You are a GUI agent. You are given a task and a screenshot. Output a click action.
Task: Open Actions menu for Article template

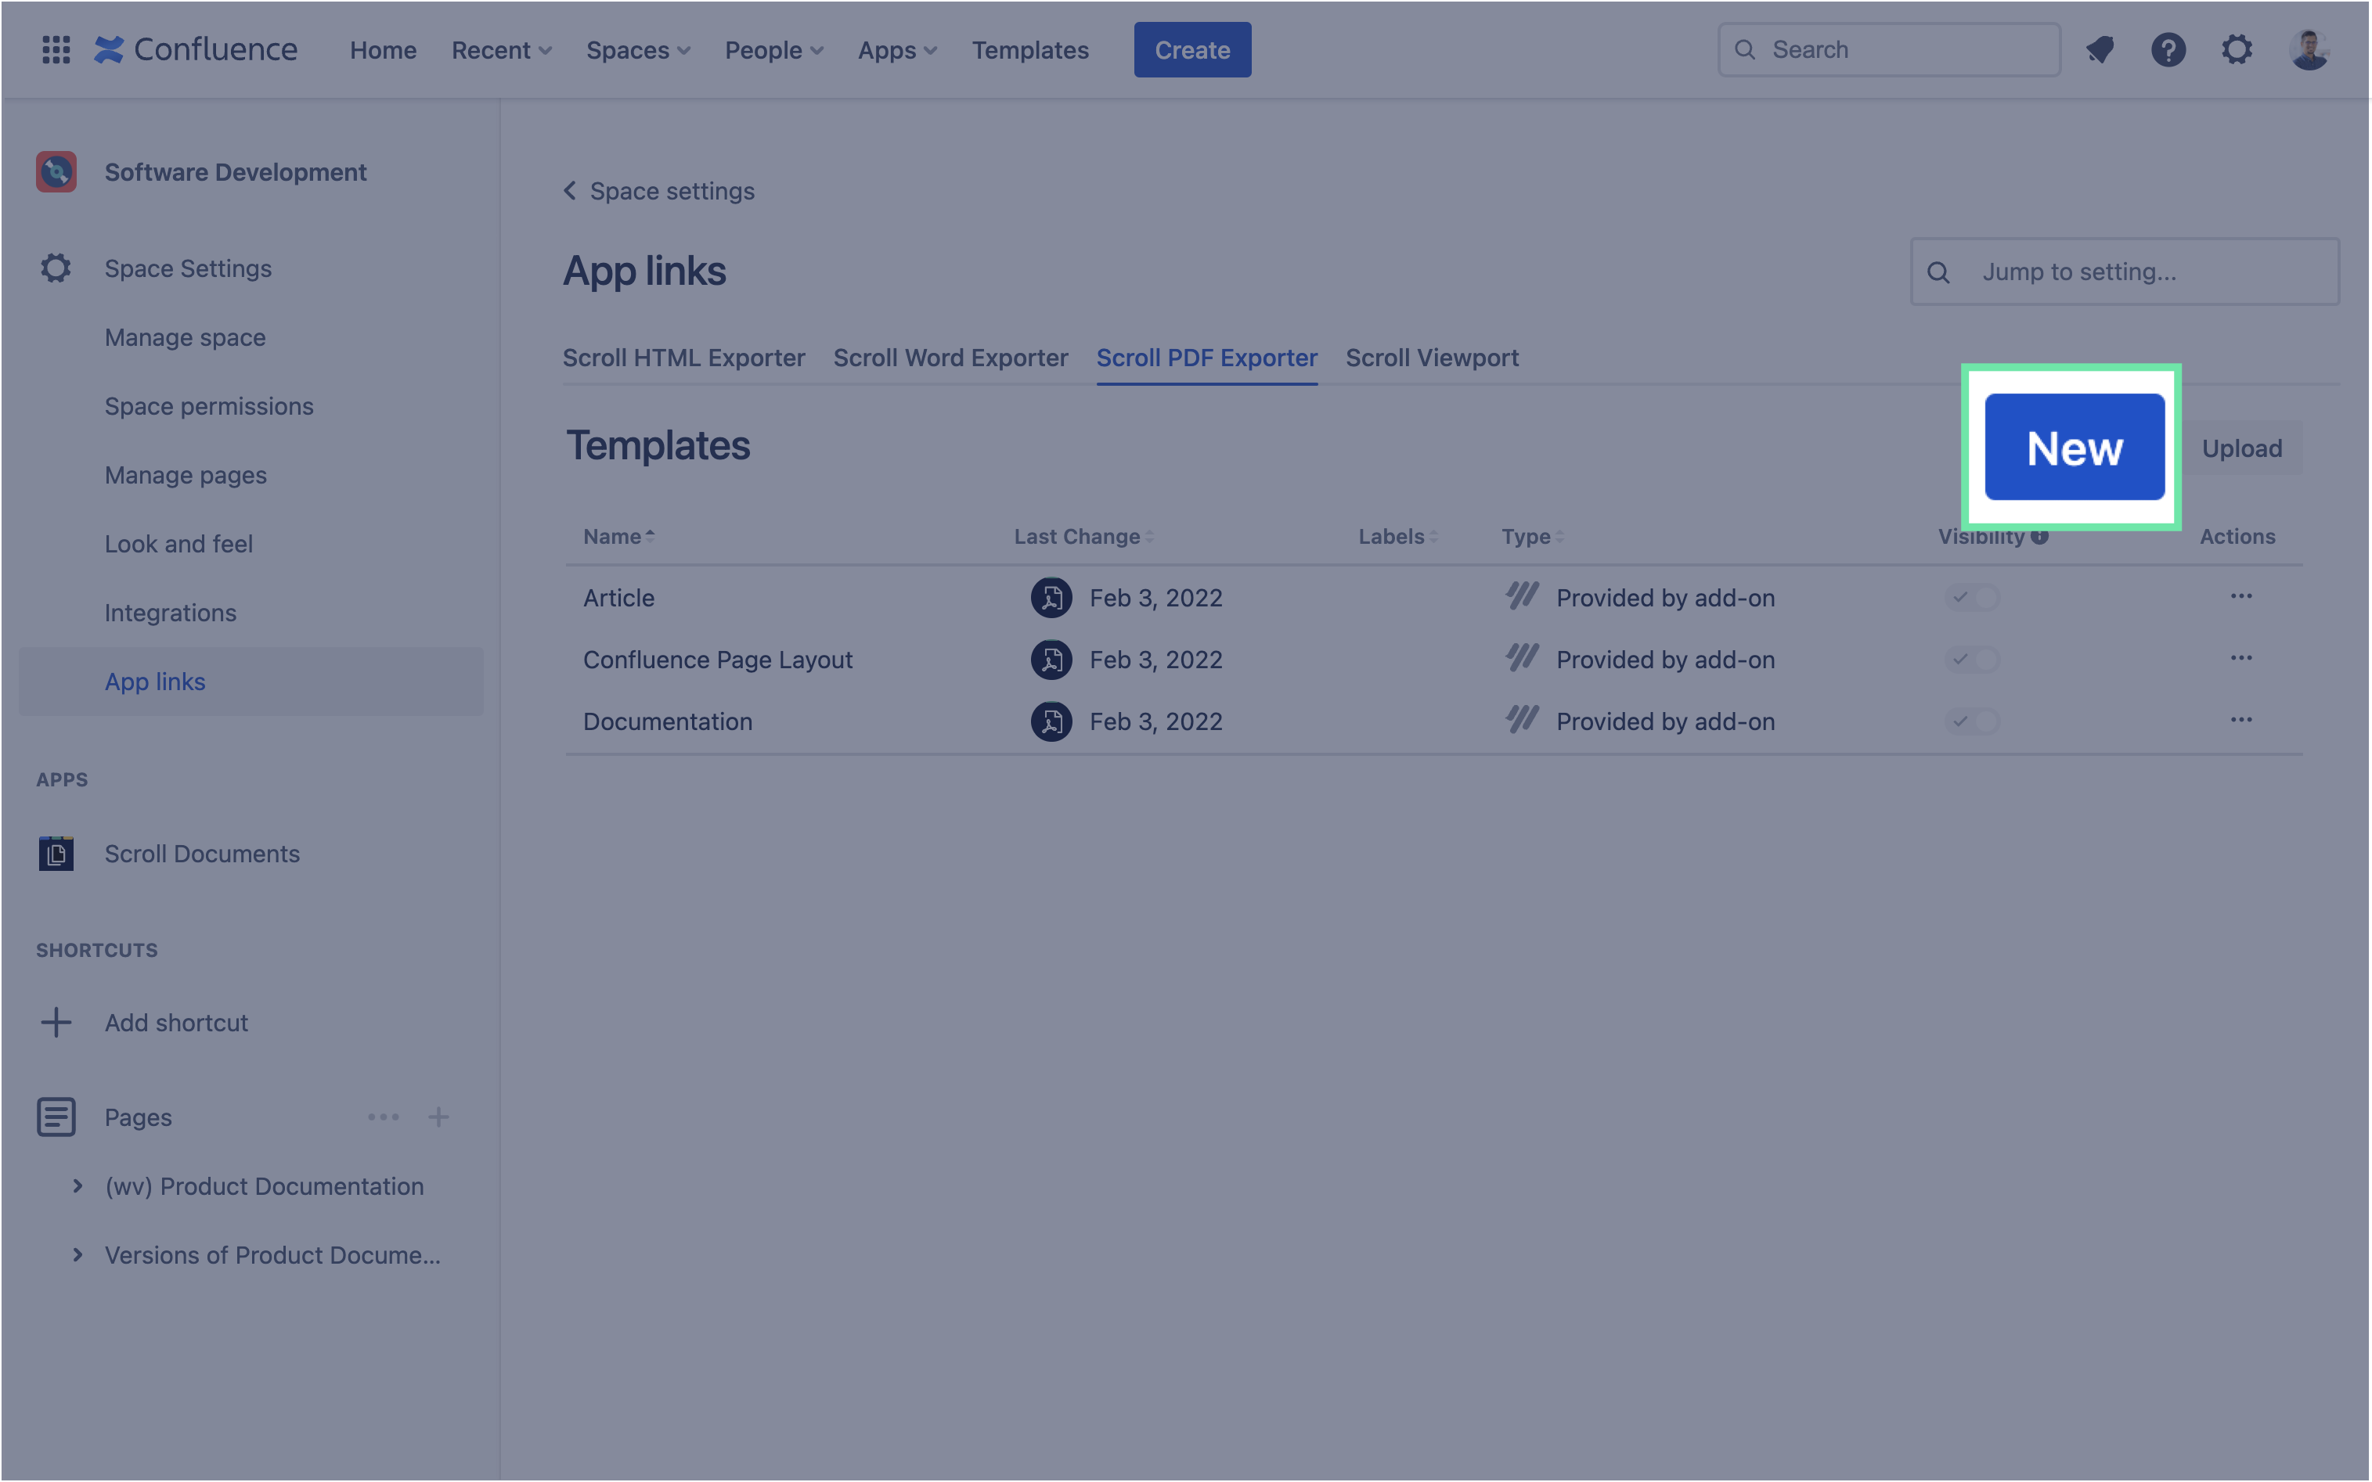pos(2240,596)
